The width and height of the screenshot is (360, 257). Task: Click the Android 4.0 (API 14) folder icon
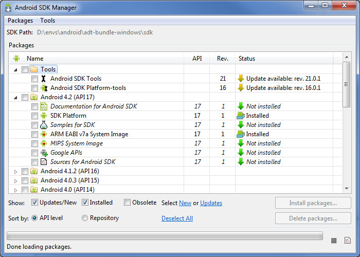coord(34,190)
